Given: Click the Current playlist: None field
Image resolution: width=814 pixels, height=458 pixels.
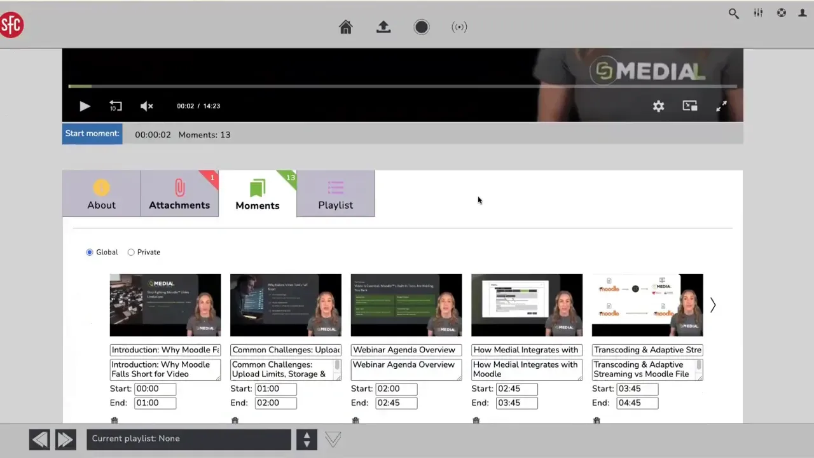Looking at the screenshot, I should [x=189, y=439].
